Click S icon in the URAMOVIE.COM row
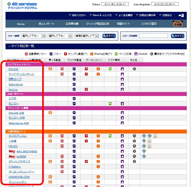The height and width of the screenshot is (187, 191). pos(50,177)
